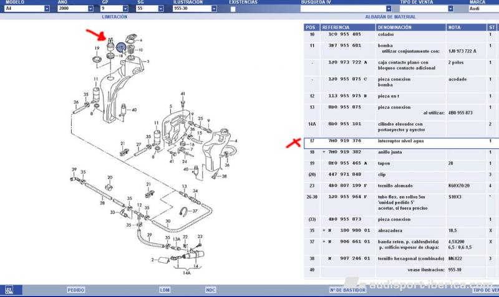Open illustration reference 955-10 in row 40
This screenshot has height=297, width=499.
tap(455, 270)
